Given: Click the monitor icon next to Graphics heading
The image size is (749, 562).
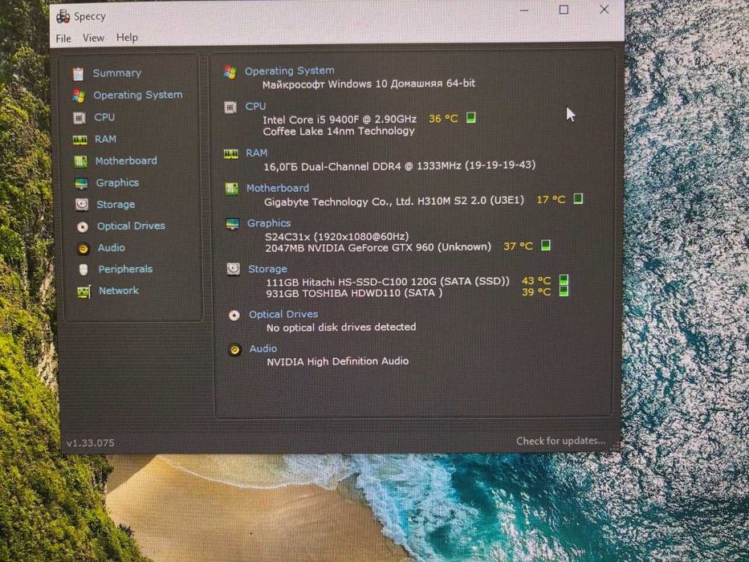Looking at the screenshot, I should coord(232,224).
